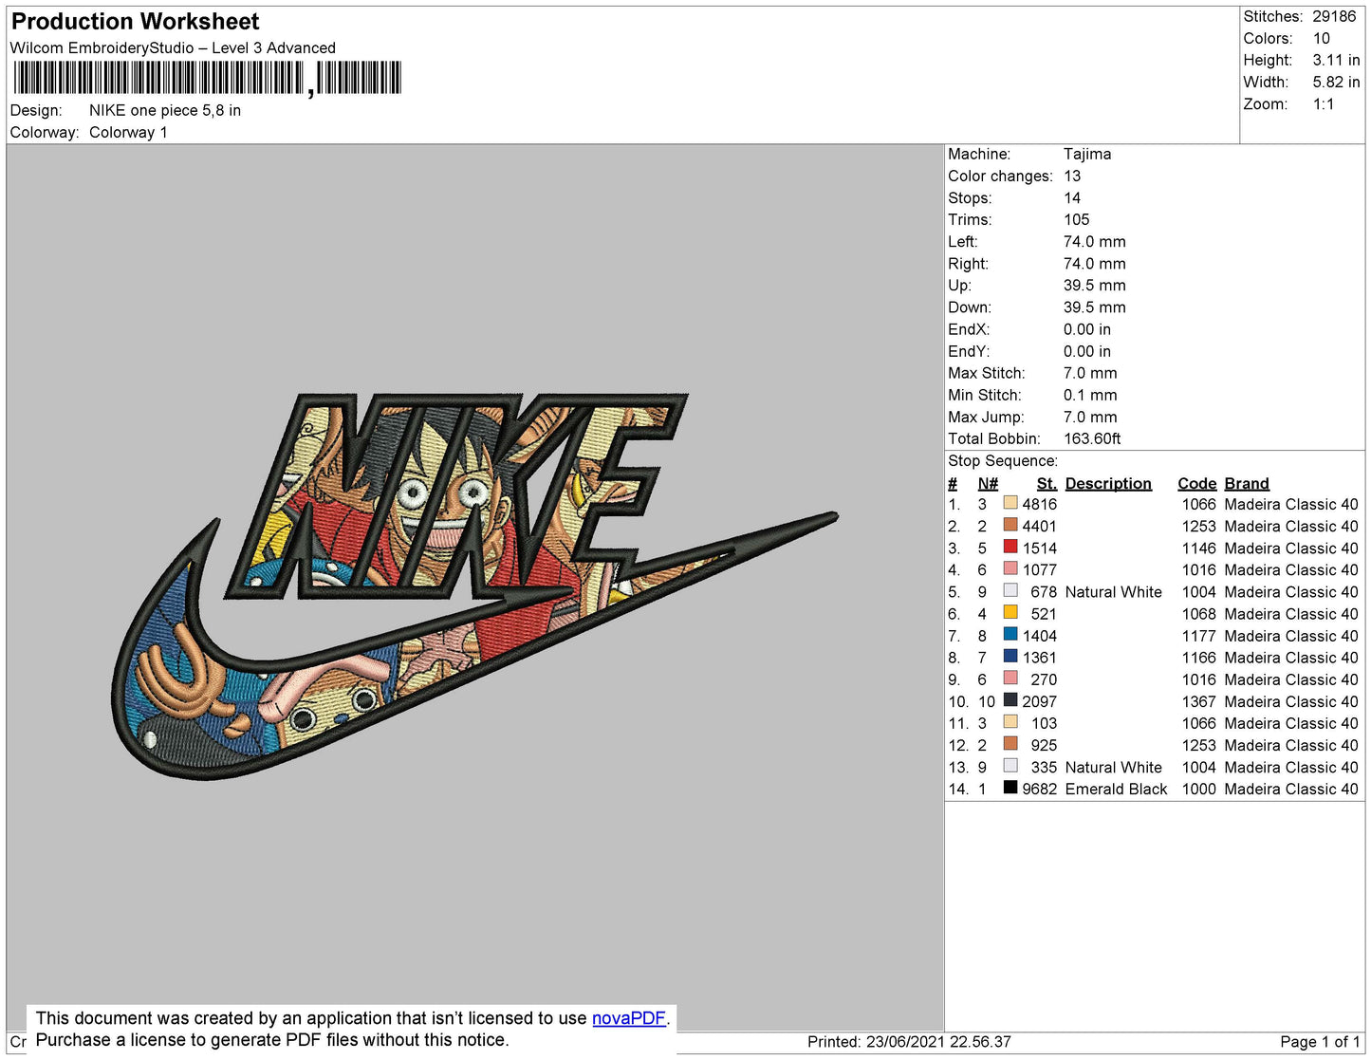
Task: Click the N# column header
Action: [x=988, y=483]
